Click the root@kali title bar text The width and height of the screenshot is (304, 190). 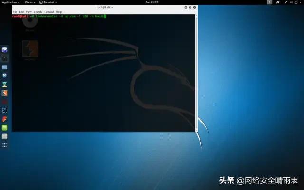tap(104, 7)
